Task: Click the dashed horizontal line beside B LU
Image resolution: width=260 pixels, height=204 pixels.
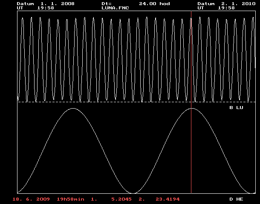Action: (x=128, y=102)
